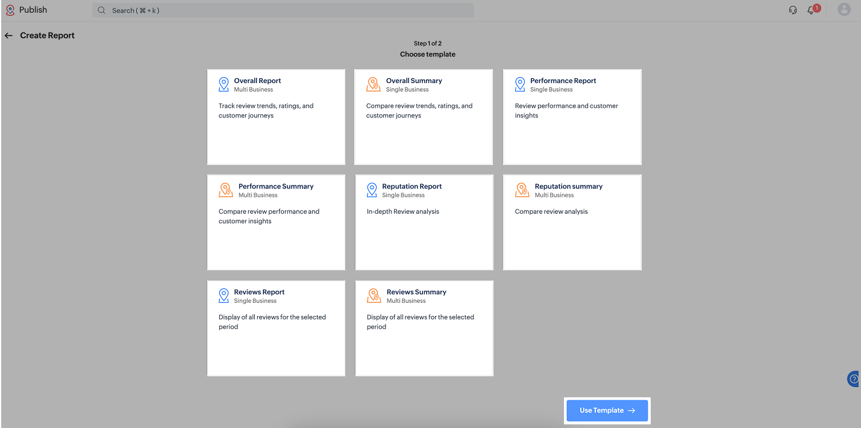Open the headset support icon
The image size is (861, 428).
click(793, 10)
